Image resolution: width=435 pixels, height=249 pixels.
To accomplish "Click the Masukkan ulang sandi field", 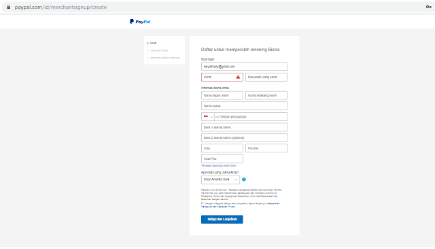I will tap(266, 77).
